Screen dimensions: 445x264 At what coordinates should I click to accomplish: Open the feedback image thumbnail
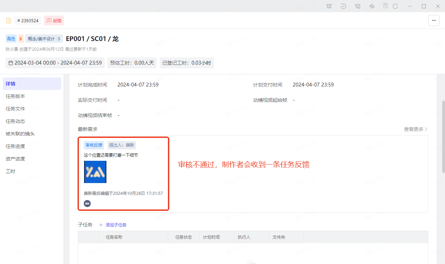[95, 172]
